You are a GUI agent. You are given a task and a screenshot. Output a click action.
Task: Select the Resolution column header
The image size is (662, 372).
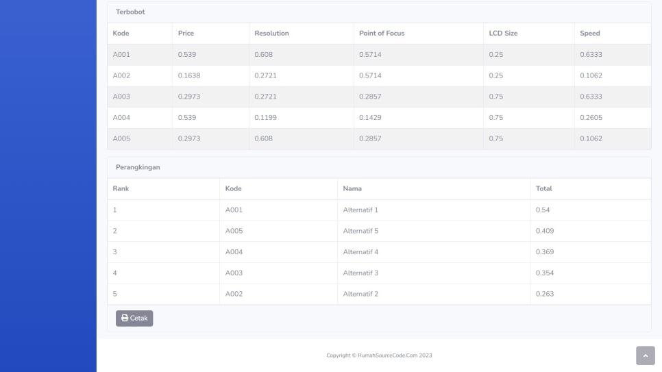(271, 34)
